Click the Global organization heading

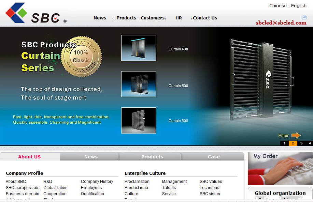[x=280, y=193]
